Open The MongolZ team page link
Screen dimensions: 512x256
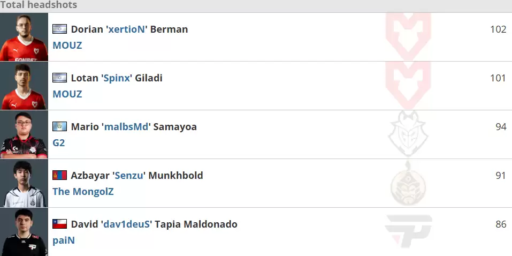click(x=83, y=192)
